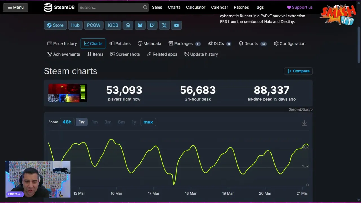Click the search magnifier icon

[x=145, y=7]
